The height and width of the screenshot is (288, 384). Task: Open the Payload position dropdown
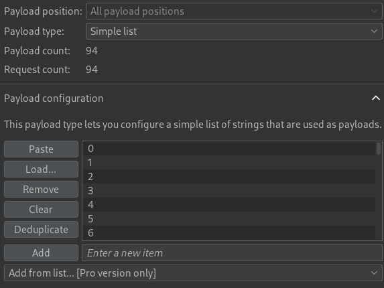(234, 11)
